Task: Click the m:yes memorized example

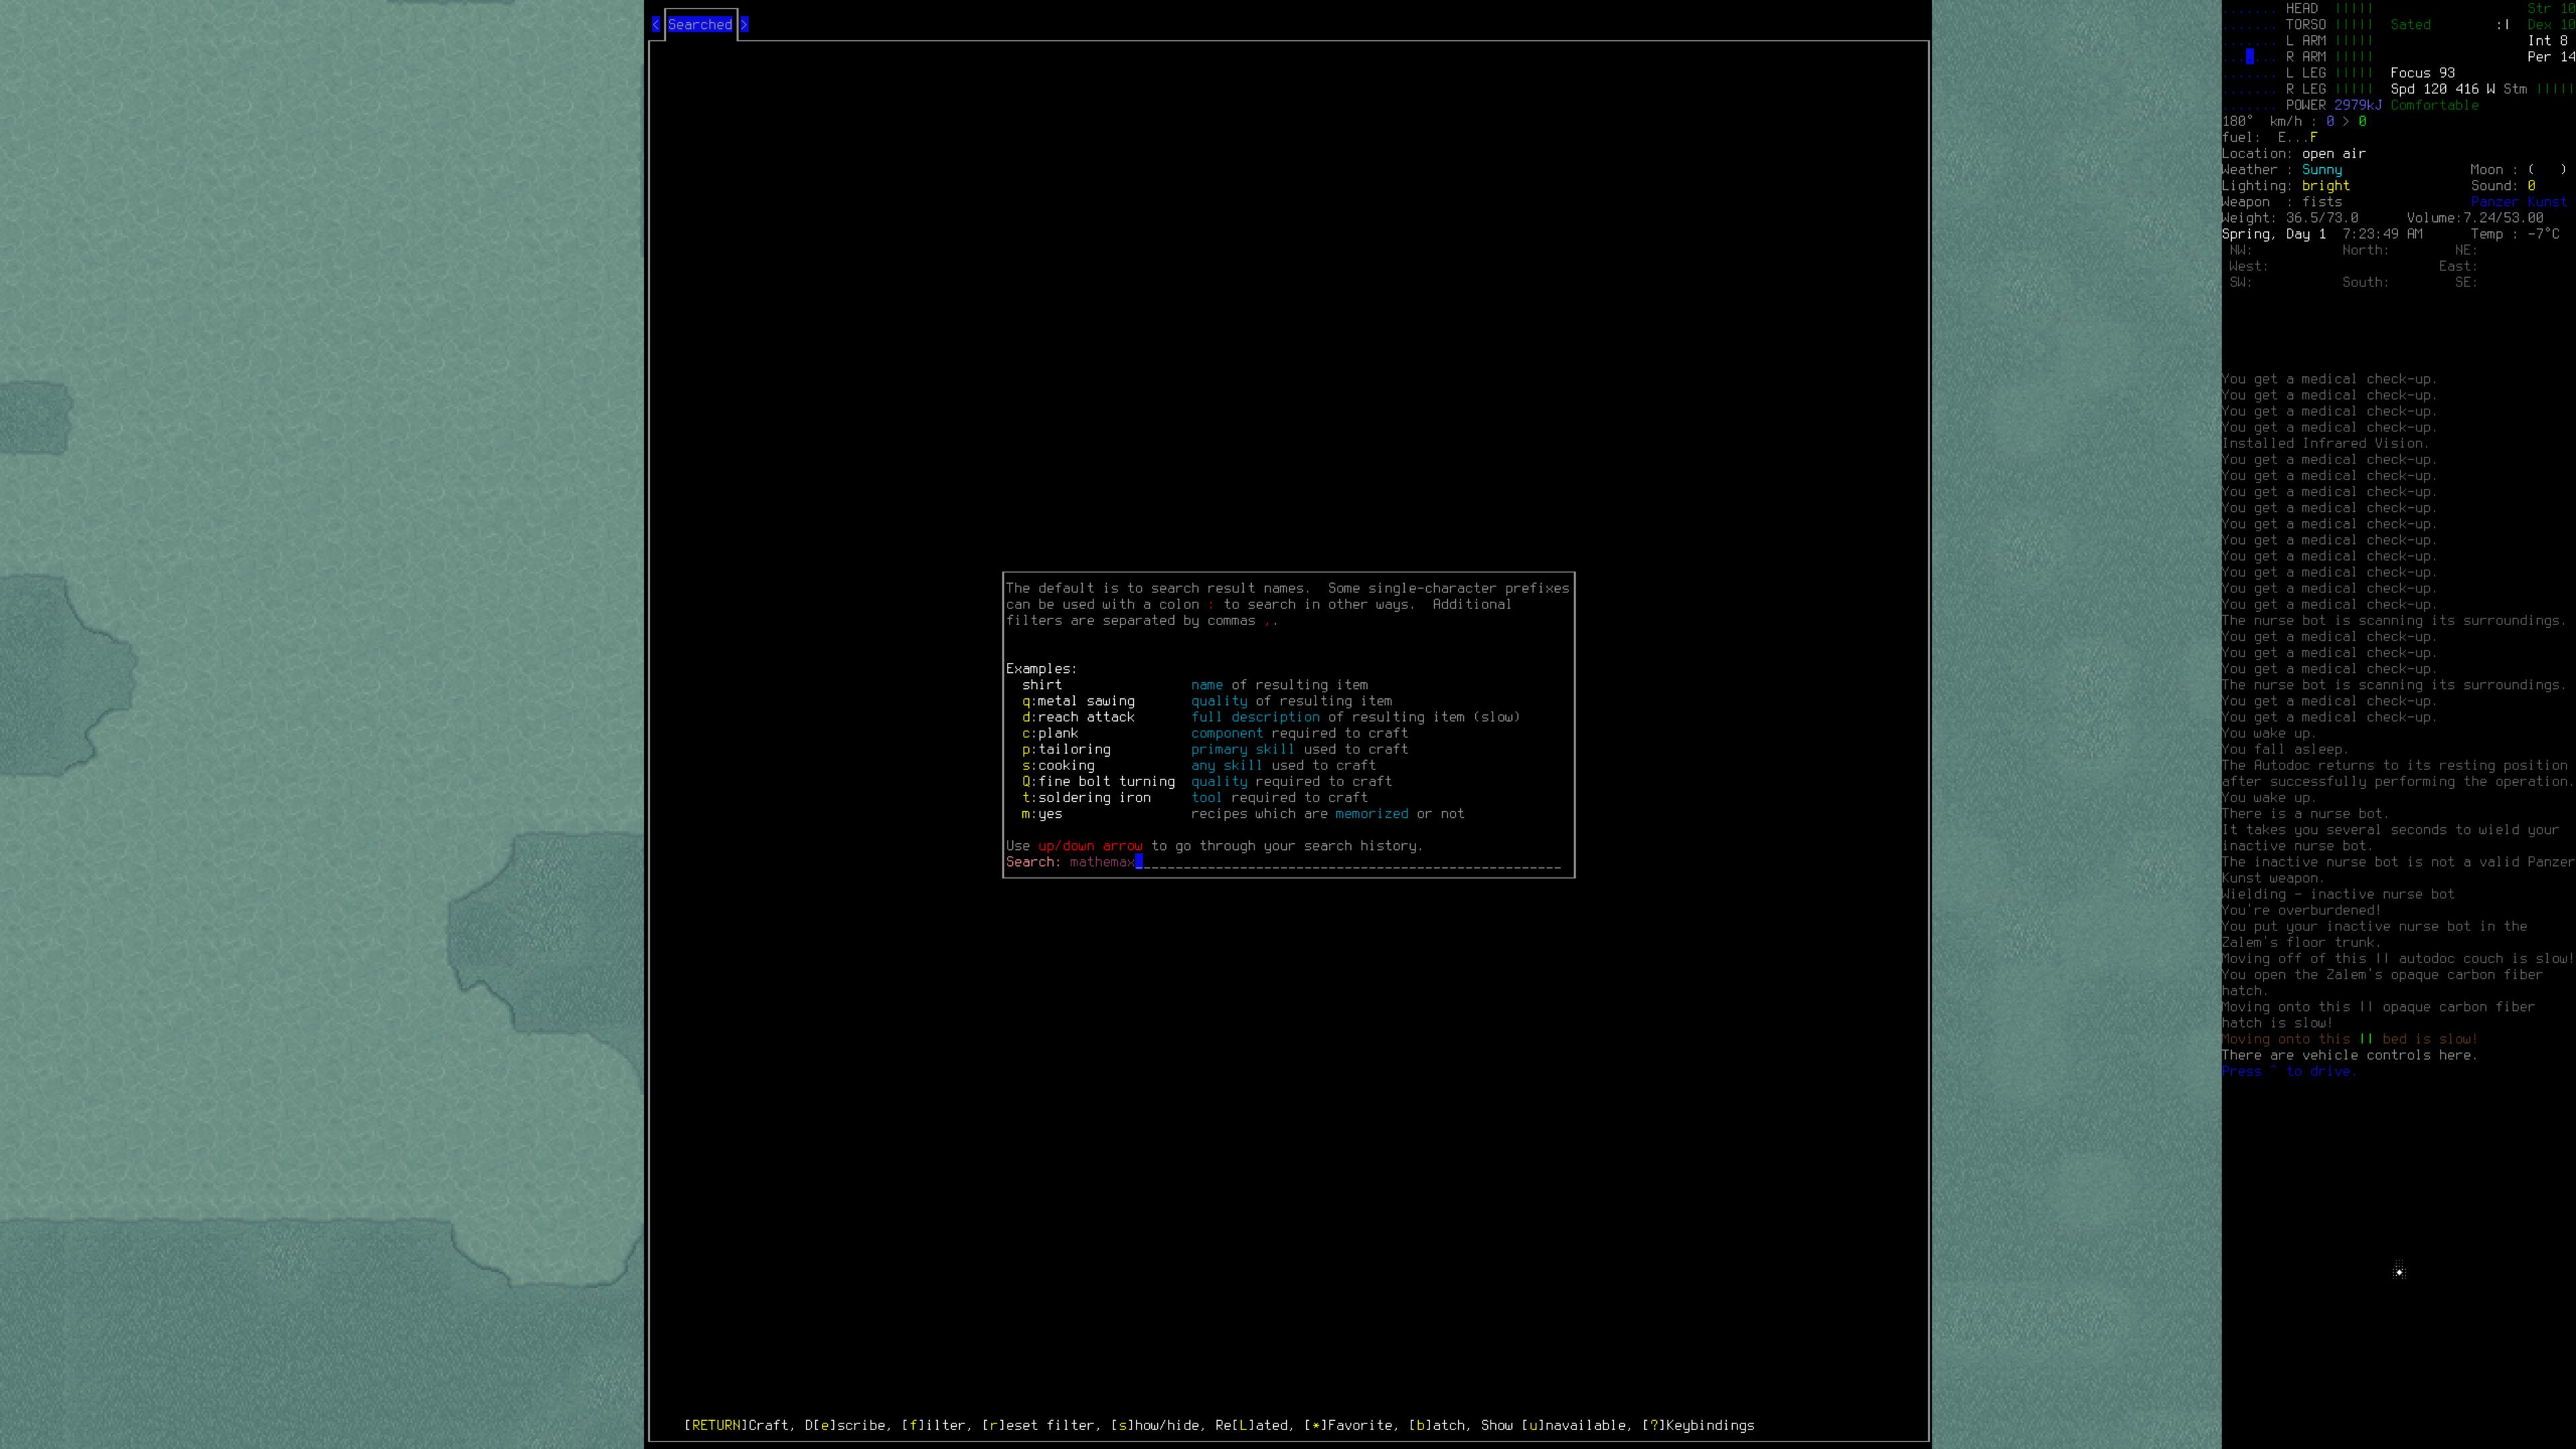Action: click(x=1042, y=814)
